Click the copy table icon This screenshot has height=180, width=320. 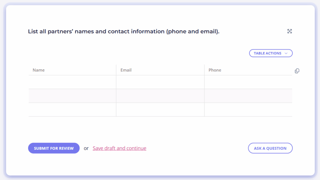297,71
